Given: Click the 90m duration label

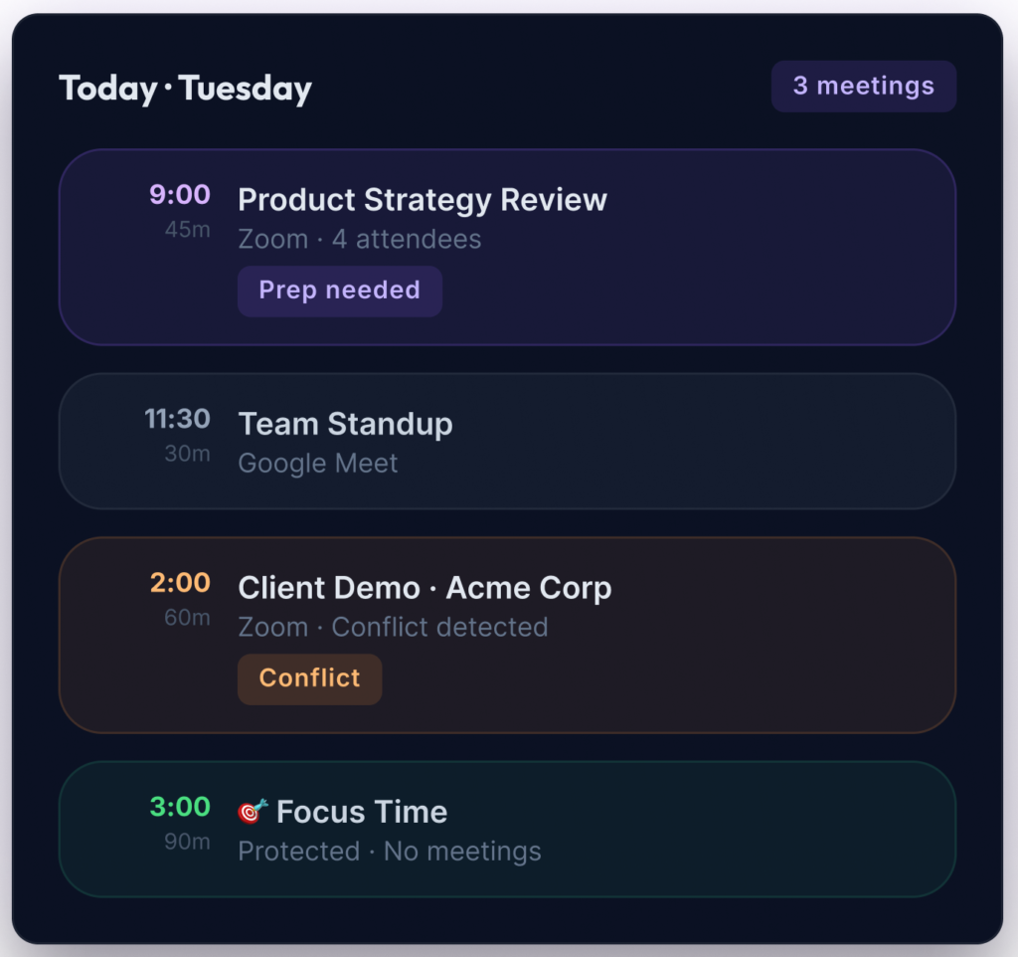Looking at the screenshot, I should (x=187, y=842).
